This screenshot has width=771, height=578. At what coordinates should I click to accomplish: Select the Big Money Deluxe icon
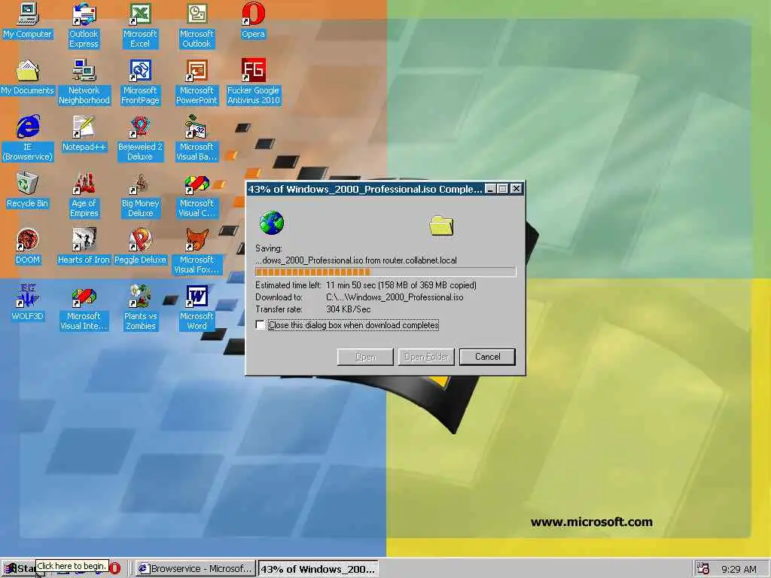pyautogui.click(x=140, y=195)
